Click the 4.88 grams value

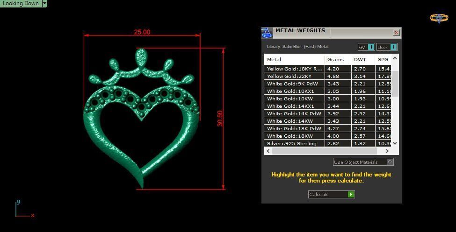pyautogui.click(x=333, y=77)
